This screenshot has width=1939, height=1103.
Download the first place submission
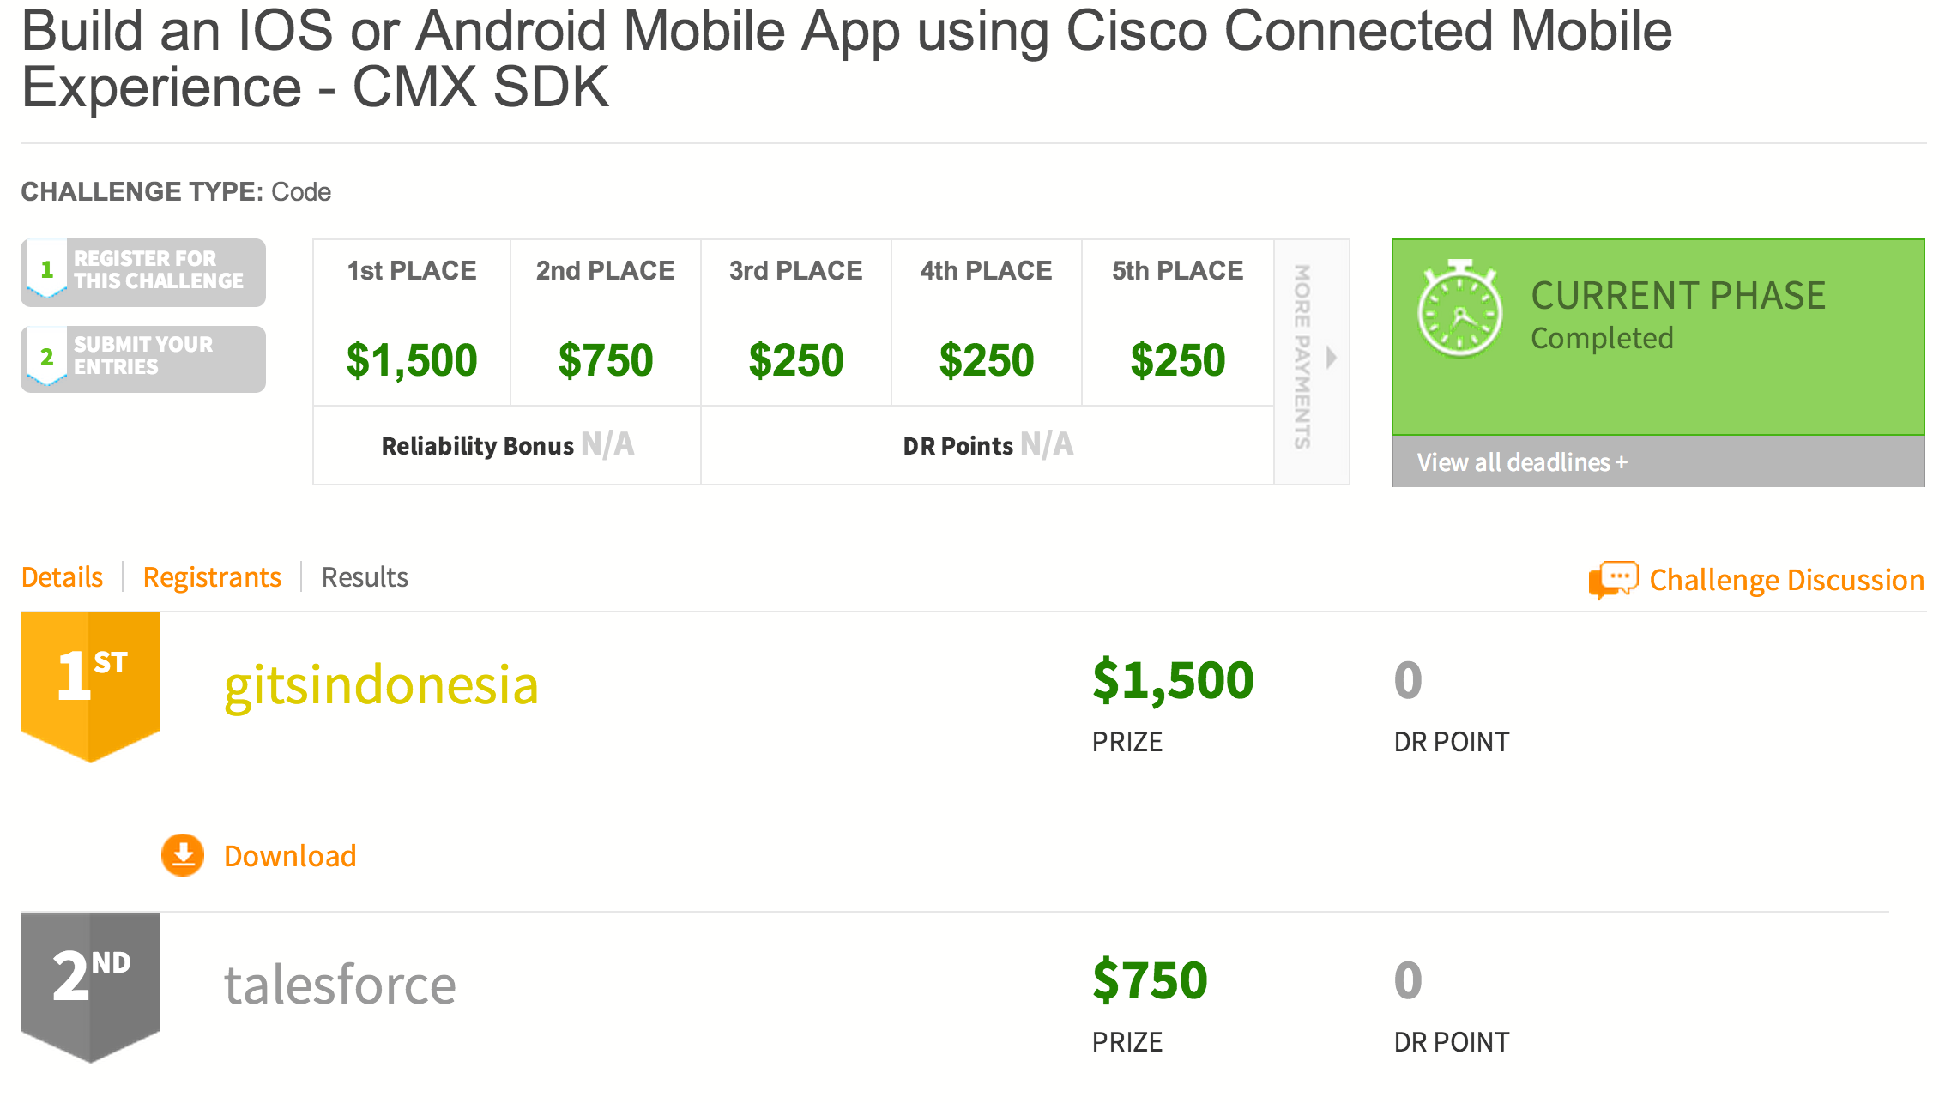click(x=290, y=856)
